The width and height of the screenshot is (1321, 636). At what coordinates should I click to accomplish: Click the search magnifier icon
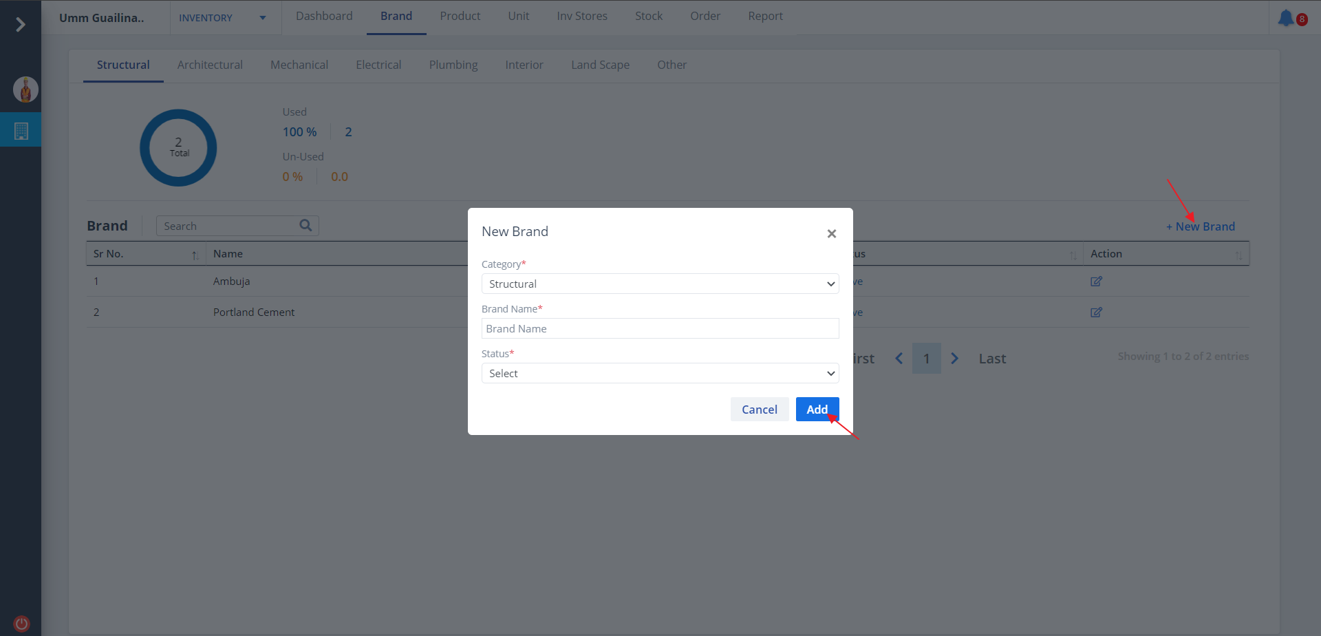click(305, 226)
